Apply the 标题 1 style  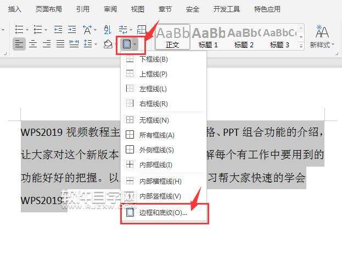pos(208,37)
